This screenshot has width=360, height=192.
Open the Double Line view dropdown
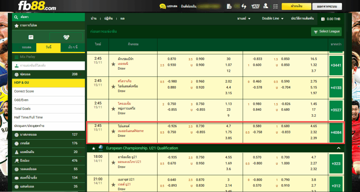coord(273,19)
